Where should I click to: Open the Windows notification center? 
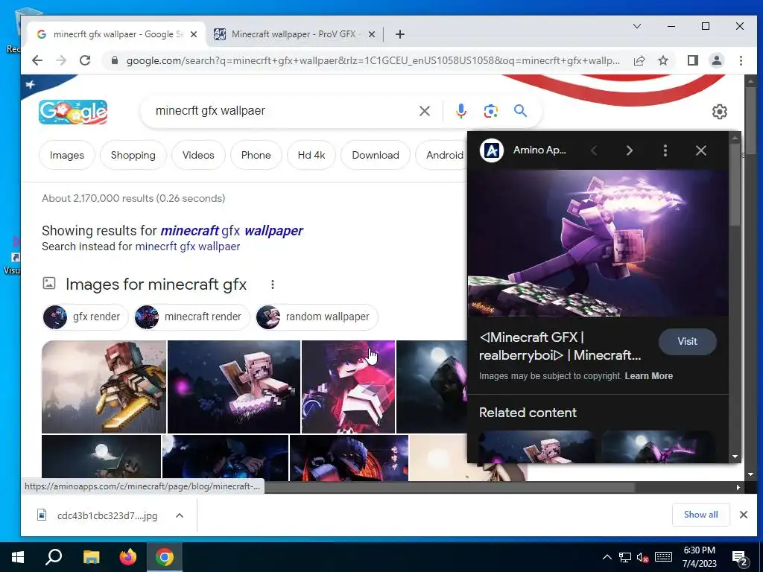(x=740, y=557)
